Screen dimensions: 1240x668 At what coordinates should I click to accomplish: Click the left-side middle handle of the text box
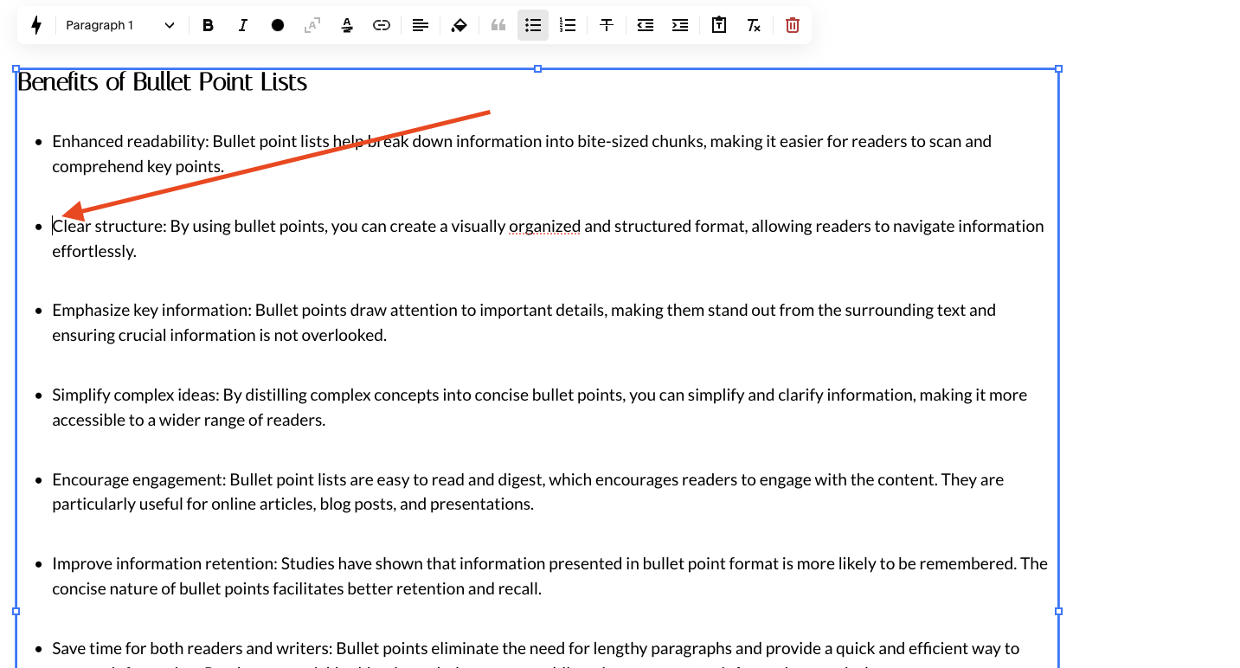(16, 611)
